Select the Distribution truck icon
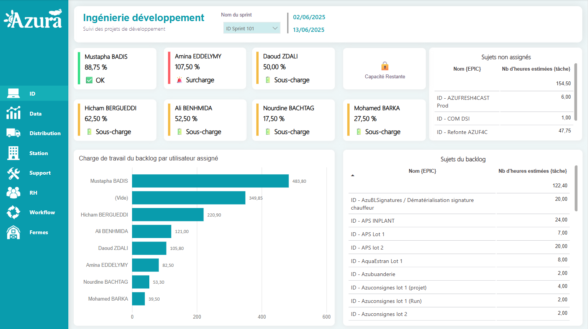This screenshot has height=329, width=588. [x=13, y=133]
